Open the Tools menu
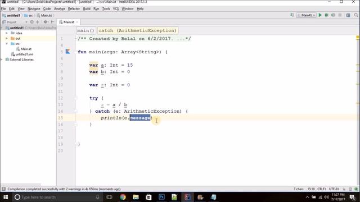This screenshot has height=202, width=360. coord(106,9)
